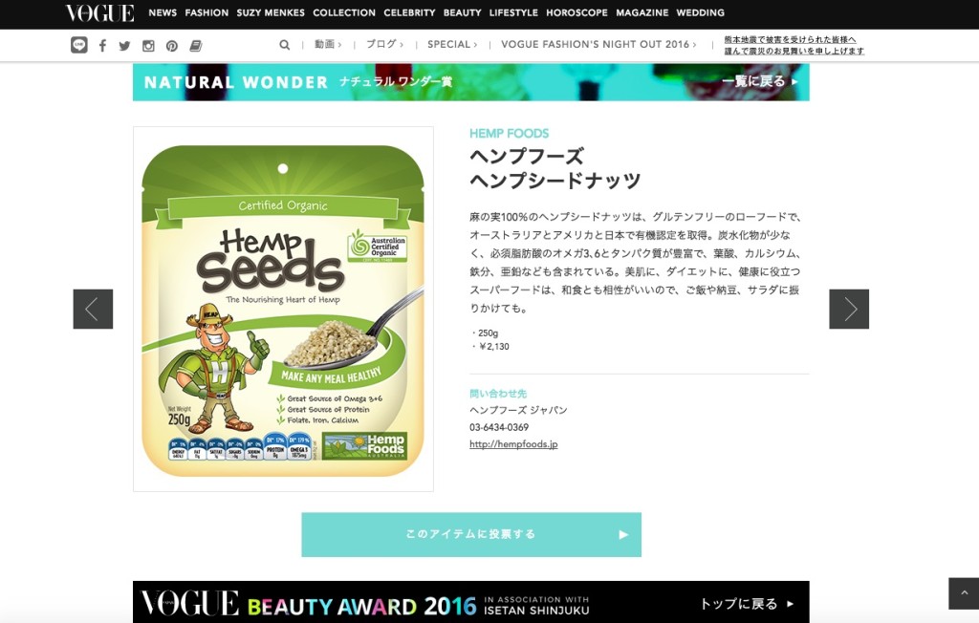Open the http://hempfoods.jp link
Screen dimensions: 979x623
click(513, 444)
